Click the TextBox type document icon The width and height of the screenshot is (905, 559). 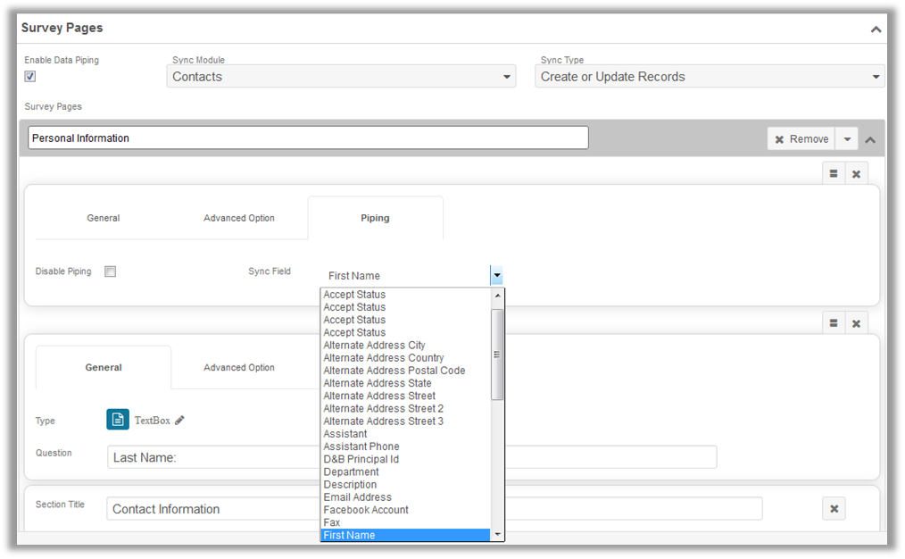coord(118,420)
